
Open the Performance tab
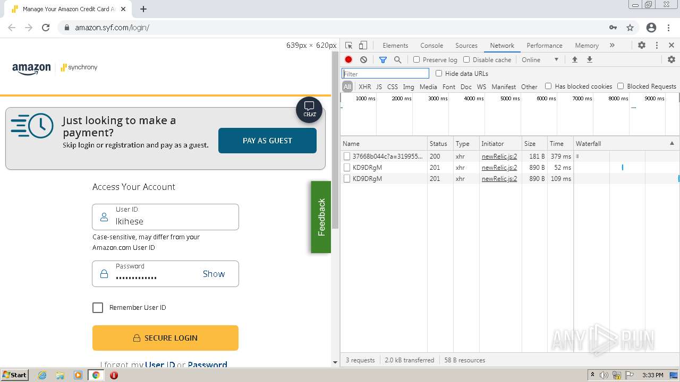point(545,45)
